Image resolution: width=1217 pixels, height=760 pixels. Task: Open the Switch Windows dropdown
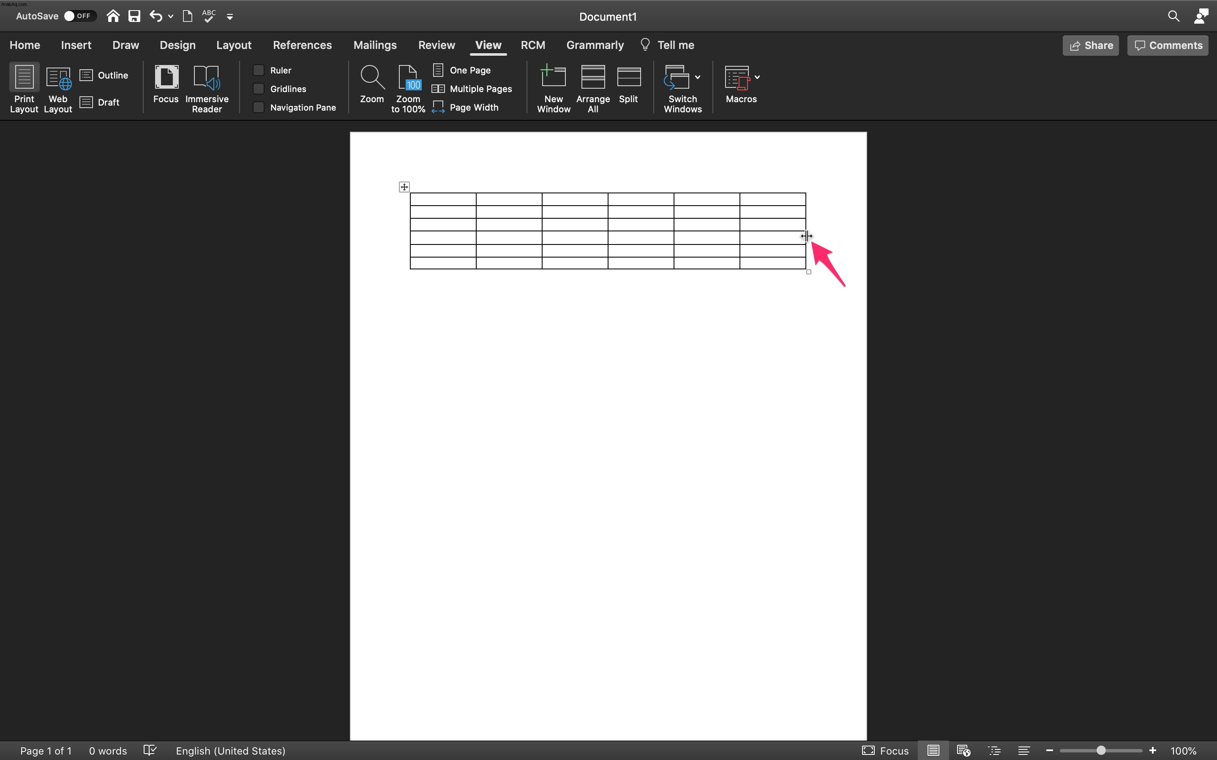click(x=698, y=77)
